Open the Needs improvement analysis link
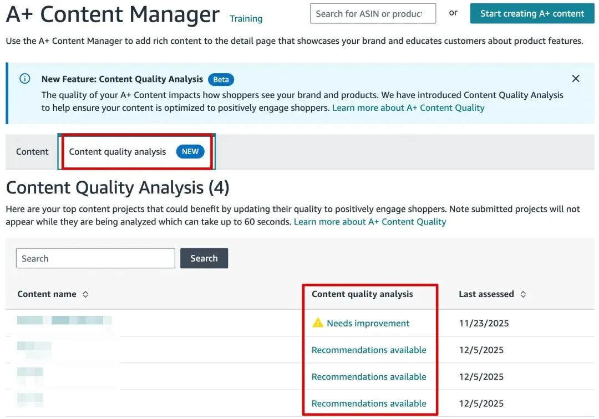Viewport: 599px width, 419px height. (368, 323)
